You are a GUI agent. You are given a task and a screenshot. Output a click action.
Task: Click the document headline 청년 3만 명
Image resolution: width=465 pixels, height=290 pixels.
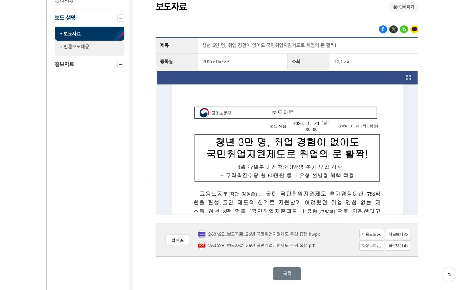point(287,148)
